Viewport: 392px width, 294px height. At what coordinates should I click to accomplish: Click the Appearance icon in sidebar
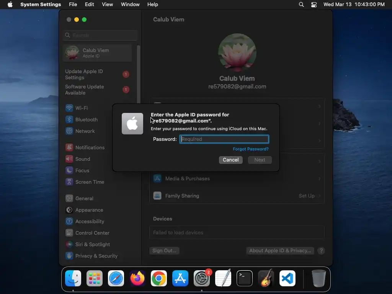(69, 210)
